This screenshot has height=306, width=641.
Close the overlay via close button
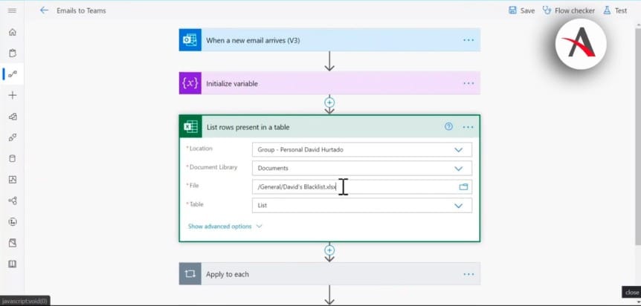631,293
